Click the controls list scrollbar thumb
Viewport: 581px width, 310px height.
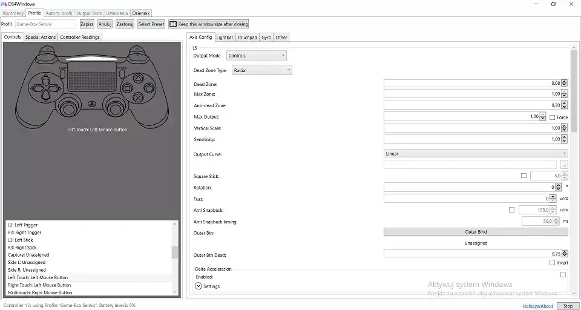175,252
